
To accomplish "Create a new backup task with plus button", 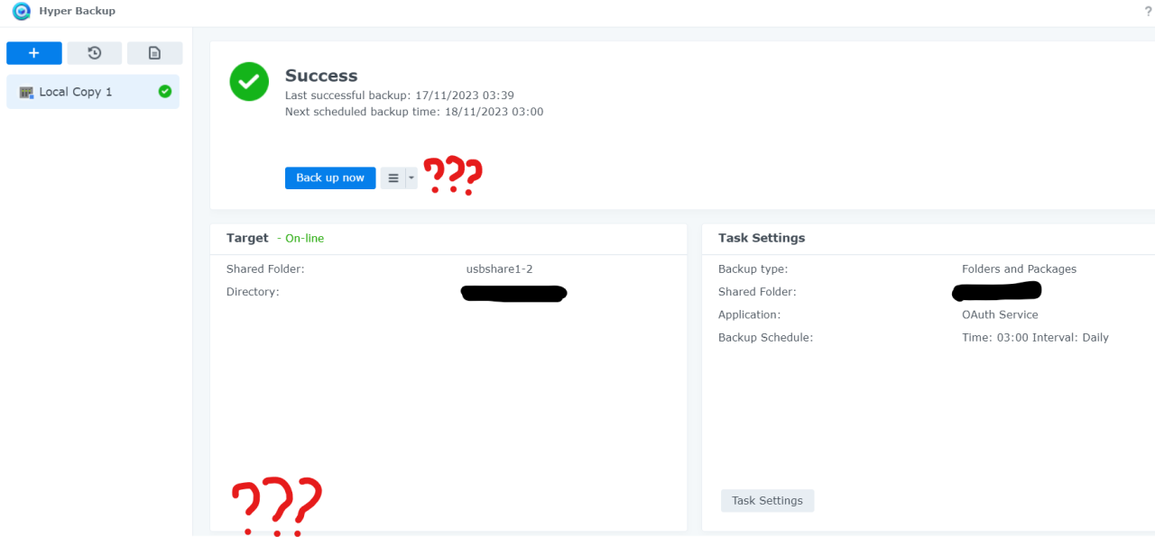I will coord(34,53).
